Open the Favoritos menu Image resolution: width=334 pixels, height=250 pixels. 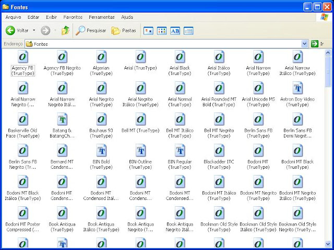tap(73, 17)
